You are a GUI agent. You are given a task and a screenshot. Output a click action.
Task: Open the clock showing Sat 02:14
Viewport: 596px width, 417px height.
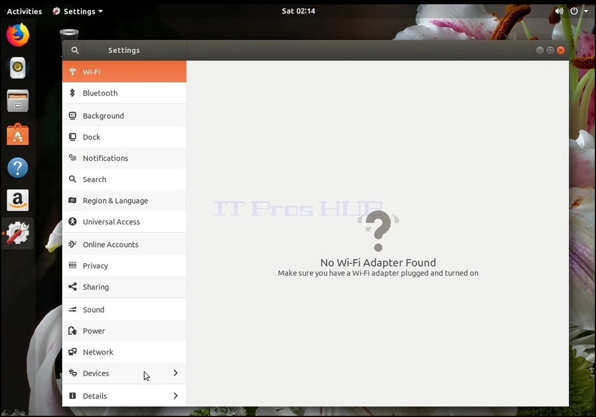[x=299, y=11]
